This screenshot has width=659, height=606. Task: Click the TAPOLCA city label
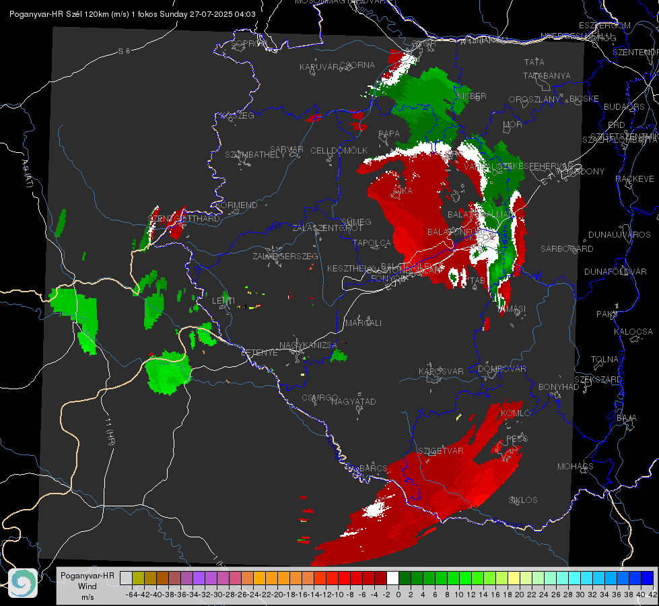tap(372, 243)
